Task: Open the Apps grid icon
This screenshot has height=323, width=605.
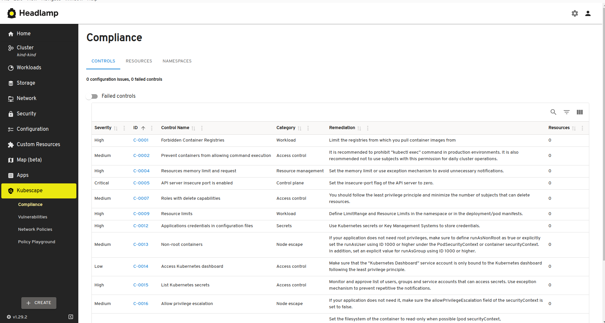Action: click(11, 175)
